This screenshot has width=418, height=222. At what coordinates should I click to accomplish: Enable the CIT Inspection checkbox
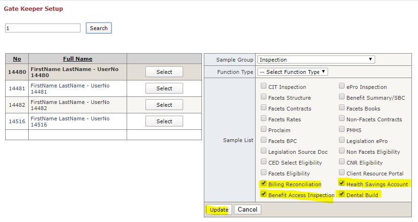(264, 87)
